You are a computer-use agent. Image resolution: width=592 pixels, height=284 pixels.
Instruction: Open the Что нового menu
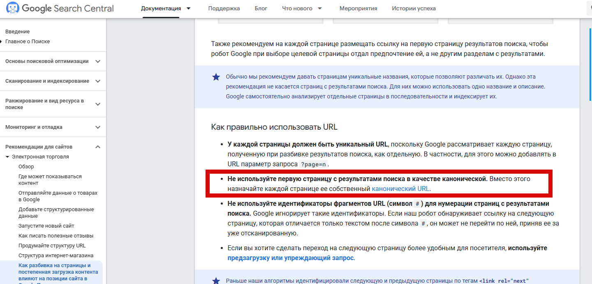(297, 8)
